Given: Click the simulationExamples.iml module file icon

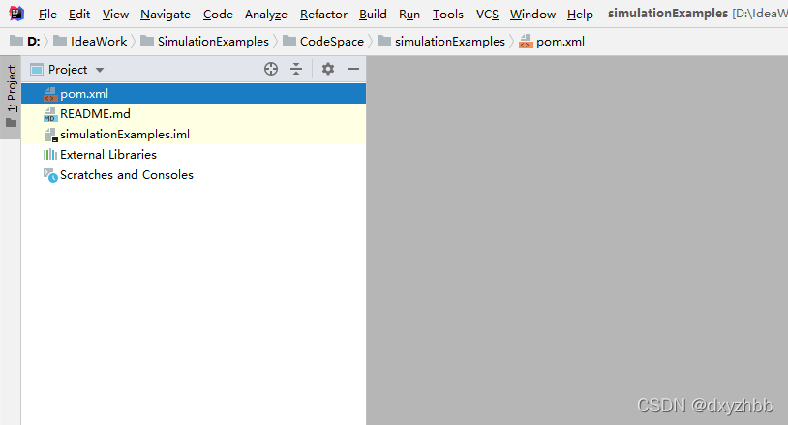Looking at the screenshot, I should (50, 135).
